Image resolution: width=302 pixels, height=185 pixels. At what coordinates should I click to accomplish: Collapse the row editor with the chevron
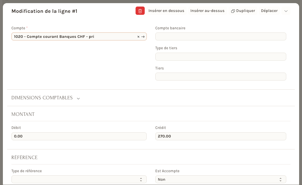tap(286, 11)
